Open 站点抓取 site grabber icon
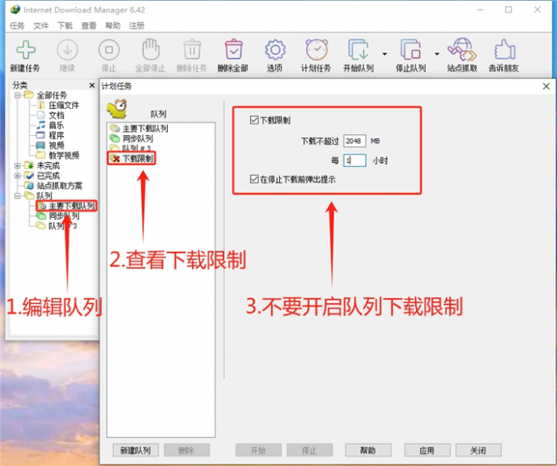 click(x=462, y=49)
